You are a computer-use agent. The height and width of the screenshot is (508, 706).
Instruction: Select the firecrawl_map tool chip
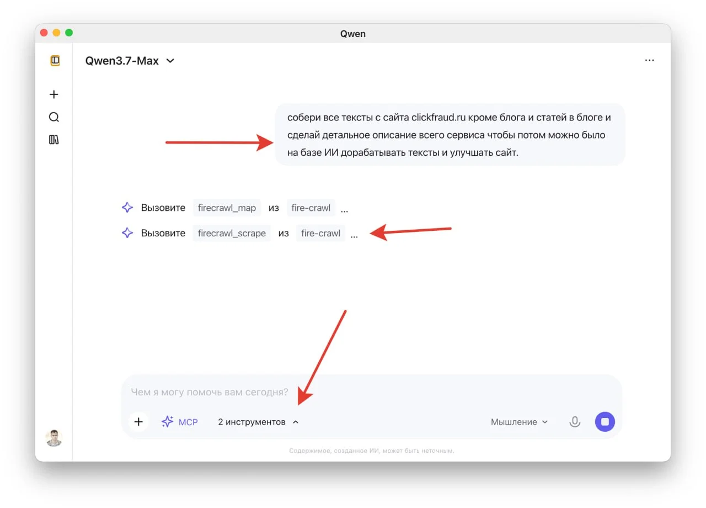coord(227,208)
